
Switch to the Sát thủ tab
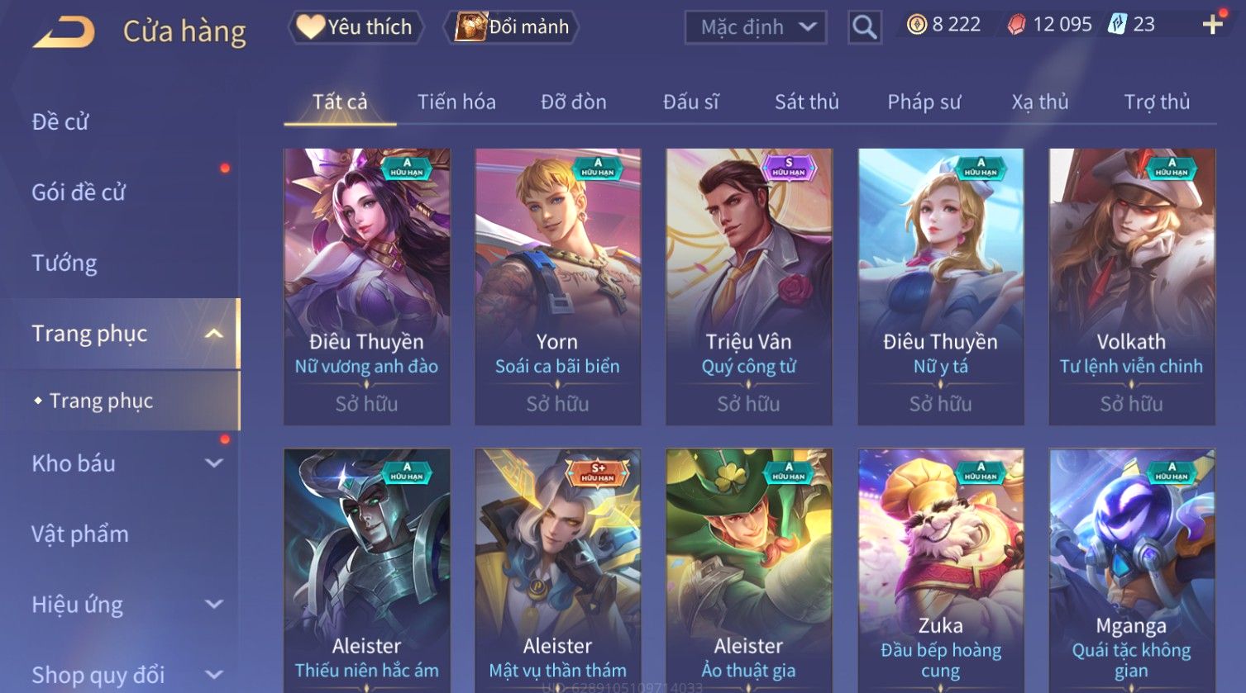(806, 102)
